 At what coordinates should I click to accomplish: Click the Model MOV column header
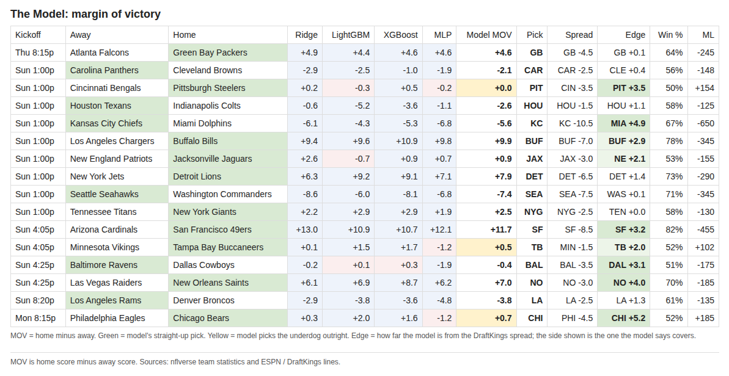click(x=486, y=35)
